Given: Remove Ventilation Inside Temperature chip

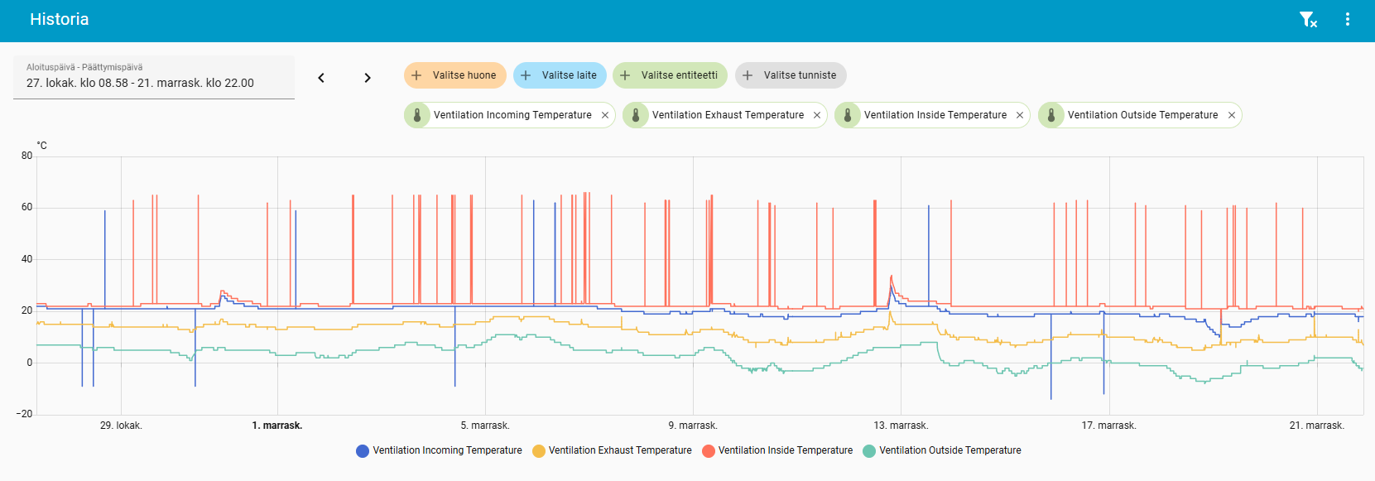Looking at the screenshot, I should pos(1020,116).
